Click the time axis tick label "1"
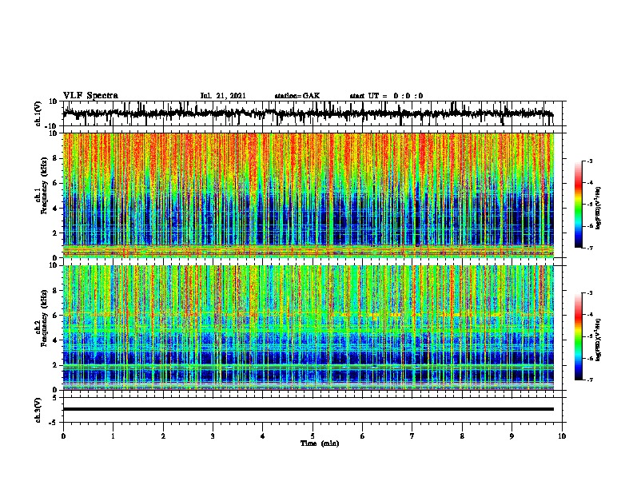This screenshot has height=489, width=633. (113, 436)
